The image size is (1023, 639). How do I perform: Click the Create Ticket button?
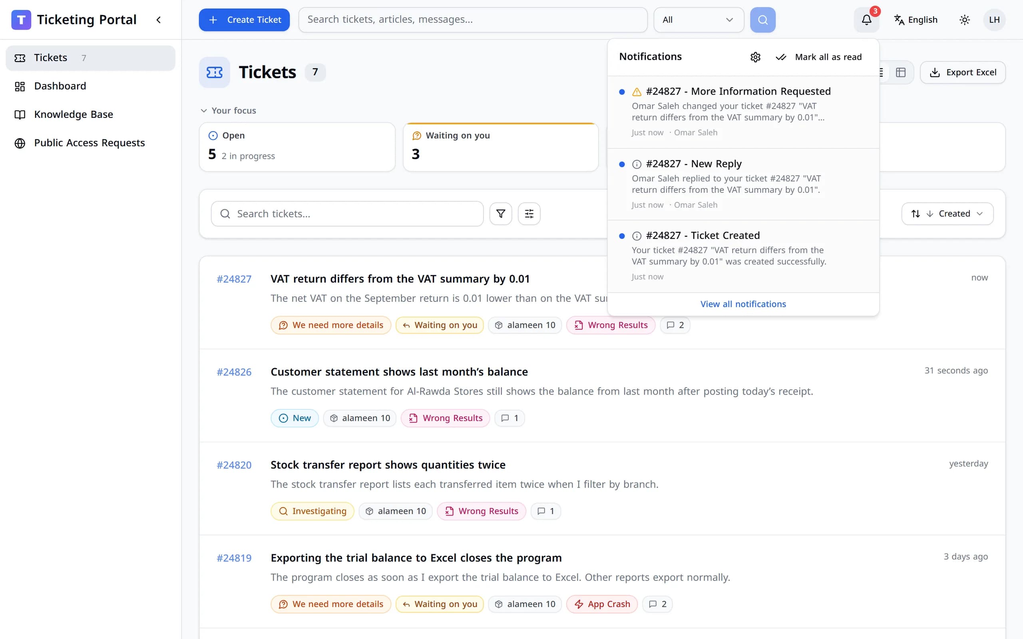pos(244,20)
